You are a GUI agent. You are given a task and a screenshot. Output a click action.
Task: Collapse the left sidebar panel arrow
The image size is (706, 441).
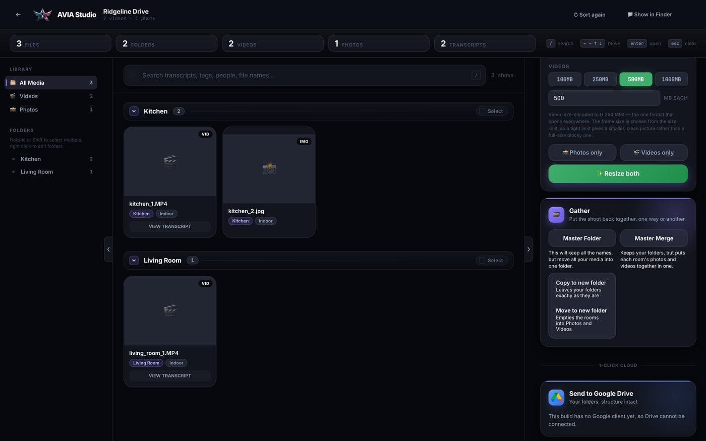click(x=108, y=249)
